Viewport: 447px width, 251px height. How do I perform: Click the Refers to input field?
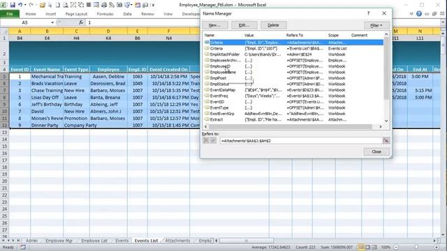point(301,141)
